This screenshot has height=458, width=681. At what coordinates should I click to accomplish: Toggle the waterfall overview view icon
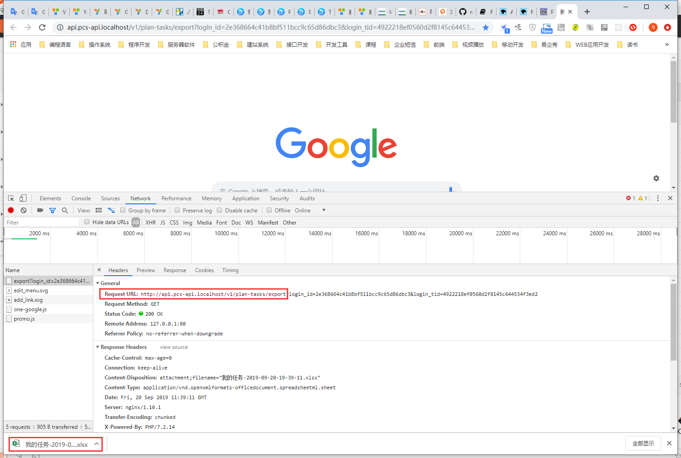(111, 210)
